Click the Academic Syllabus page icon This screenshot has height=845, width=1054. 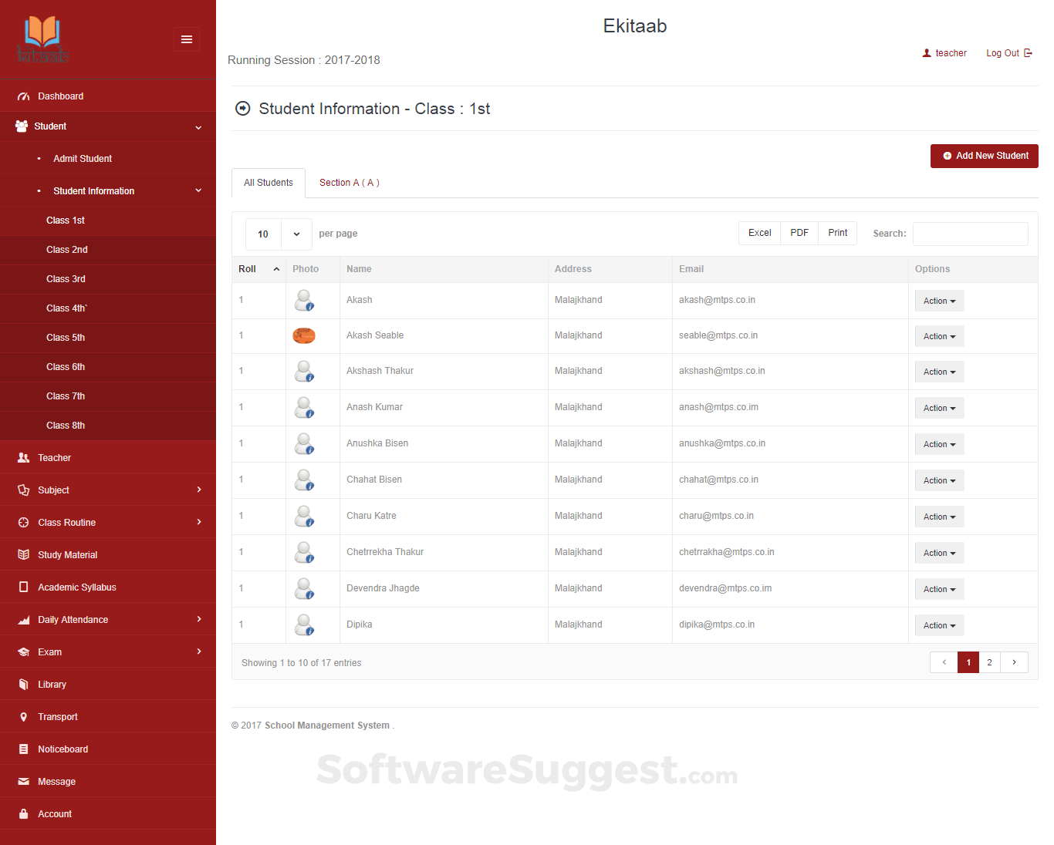[x=23, y=587]
